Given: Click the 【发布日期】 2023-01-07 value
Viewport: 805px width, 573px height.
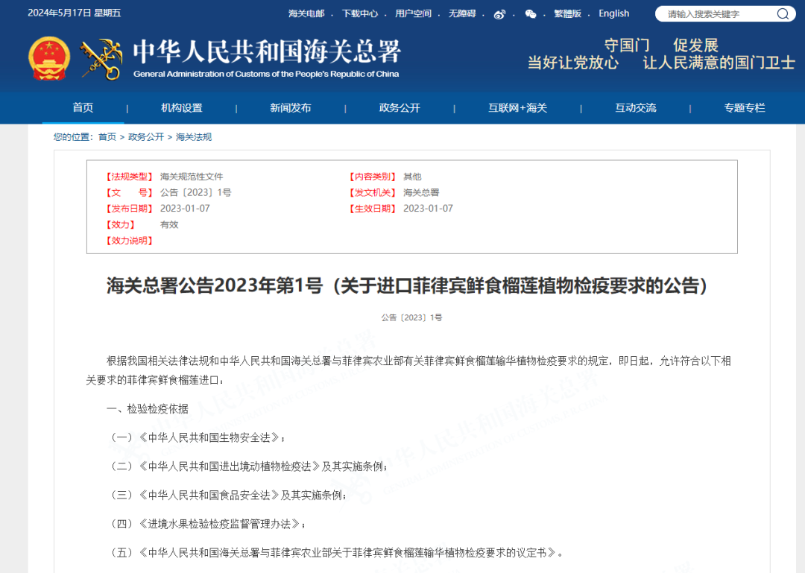Looking at the screenshot, I should [x=185, y=209].
